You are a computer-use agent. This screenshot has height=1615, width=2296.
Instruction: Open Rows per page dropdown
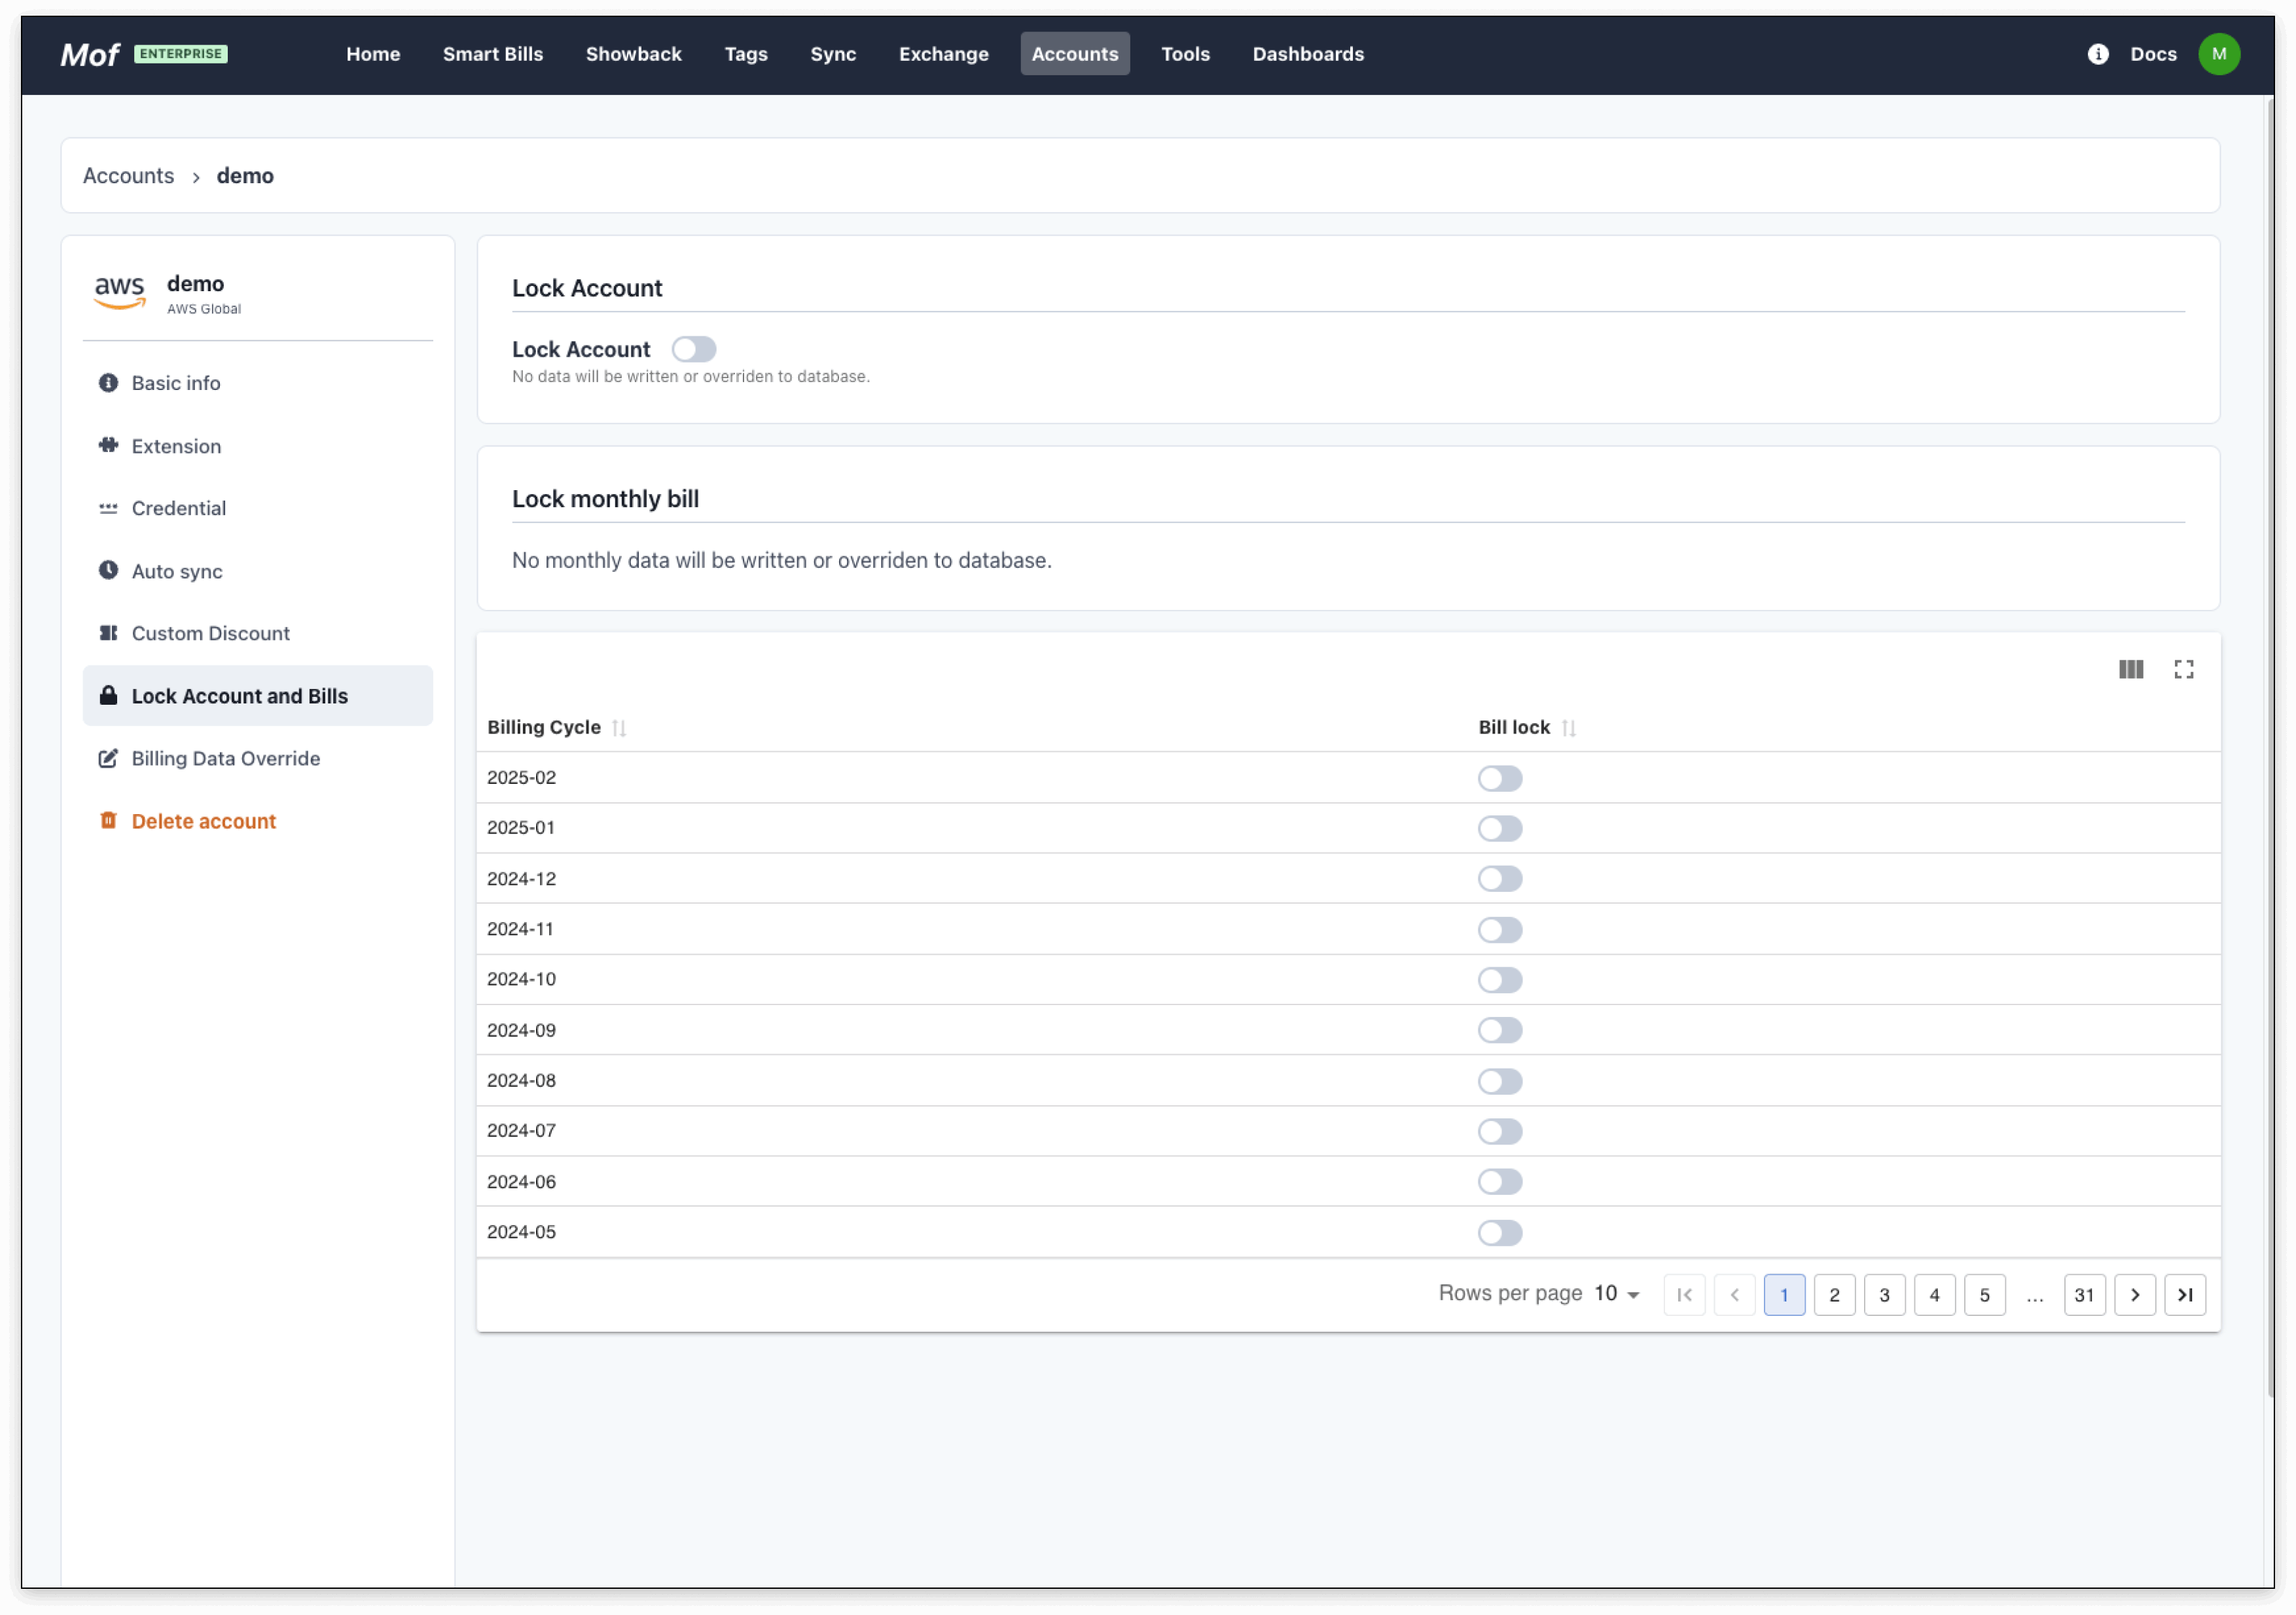click(1617, 1294)
